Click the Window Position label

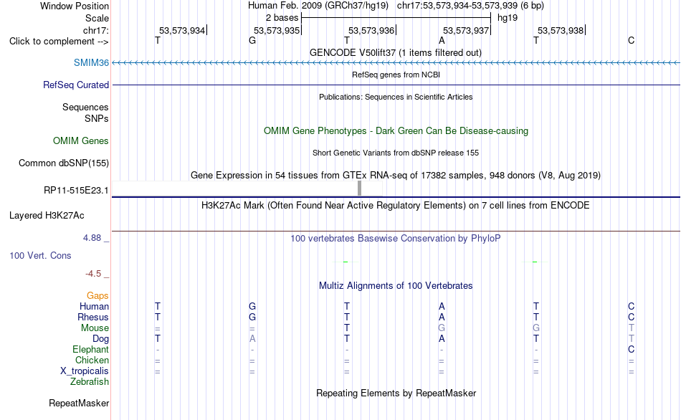coord(75,6)
